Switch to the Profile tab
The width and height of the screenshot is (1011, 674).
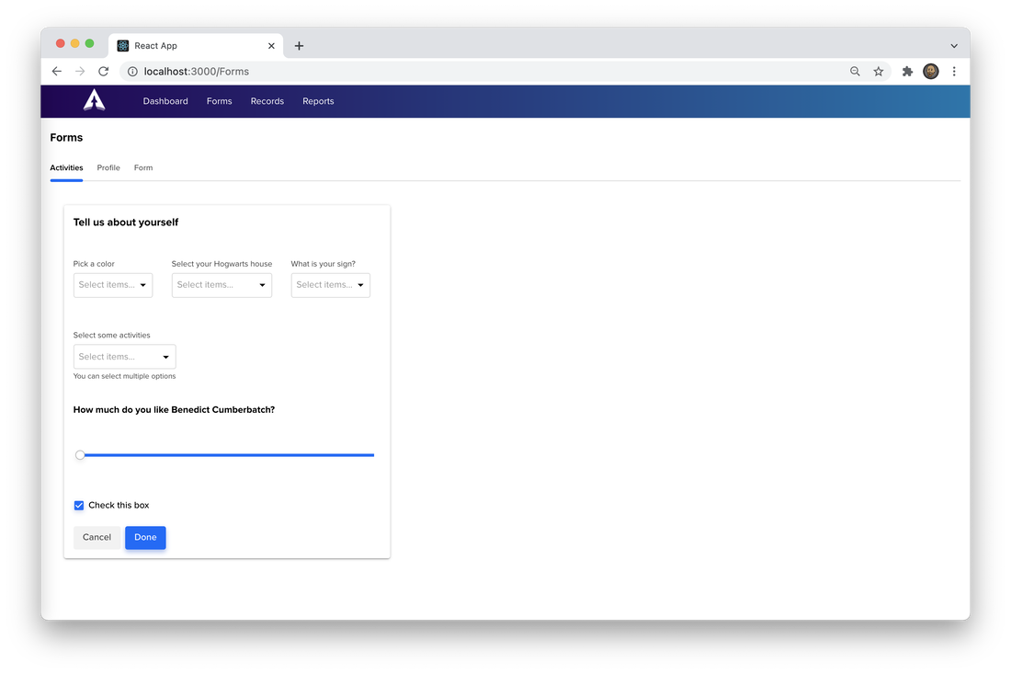click(x=108, y=167)
